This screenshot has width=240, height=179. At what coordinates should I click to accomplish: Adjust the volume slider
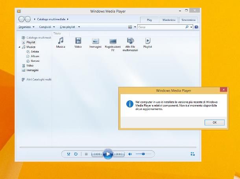click(143, 154)
